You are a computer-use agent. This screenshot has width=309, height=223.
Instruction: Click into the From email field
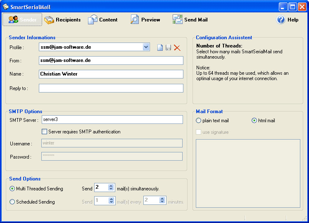tap(111, 60)
